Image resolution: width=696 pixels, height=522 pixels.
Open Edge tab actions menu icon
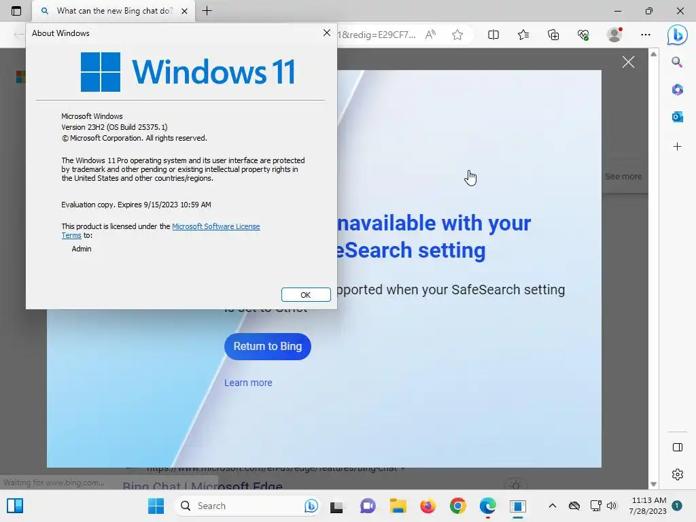click(x=16, y=11)
